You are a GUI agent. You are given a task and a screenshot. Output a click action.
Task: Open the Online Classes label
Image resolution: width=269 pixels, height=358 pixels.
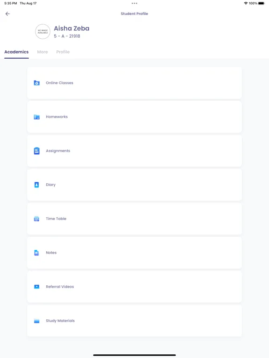click(x=59, y=83)
